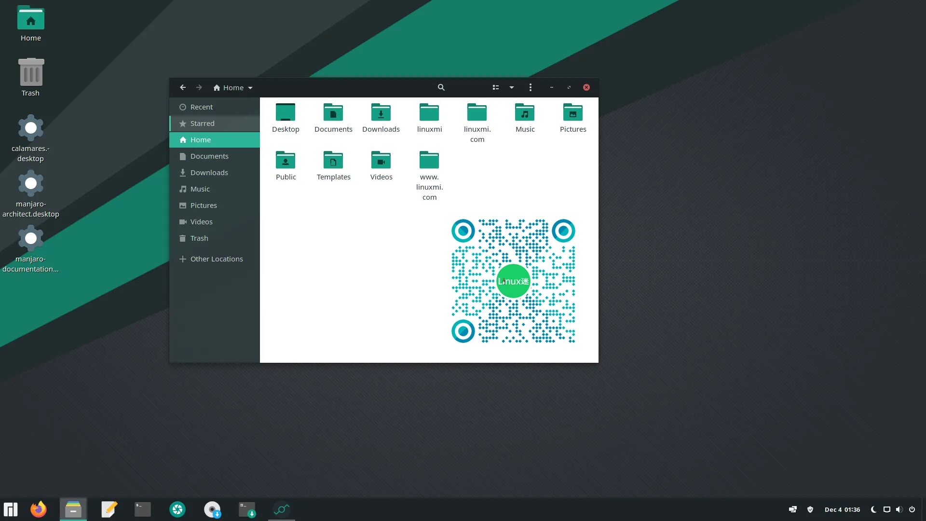Open the Templates folder
The image size is (926, 521).
coord(333,161)
